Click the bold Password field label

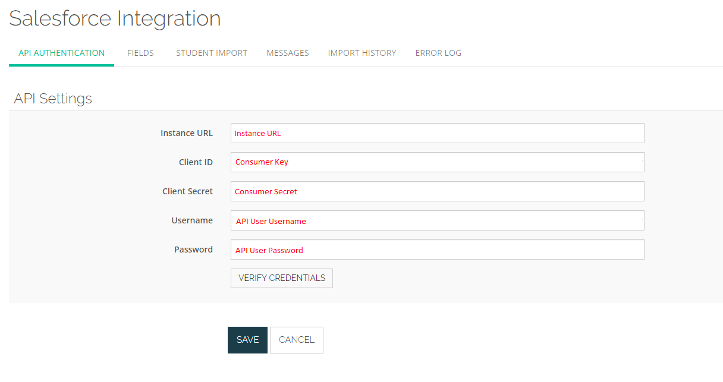193,250
